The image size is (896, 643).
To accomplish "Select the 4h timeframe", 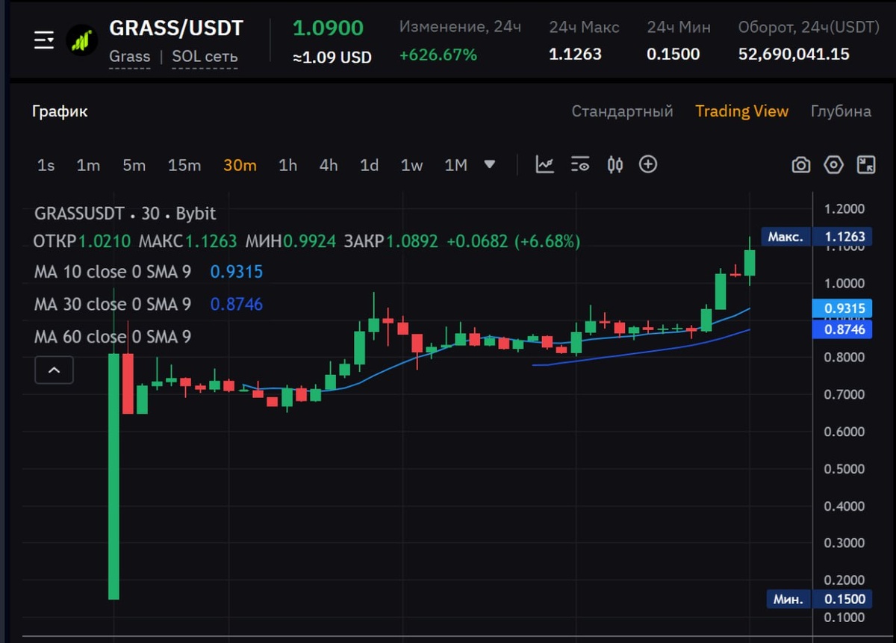I will coord(329,165).
